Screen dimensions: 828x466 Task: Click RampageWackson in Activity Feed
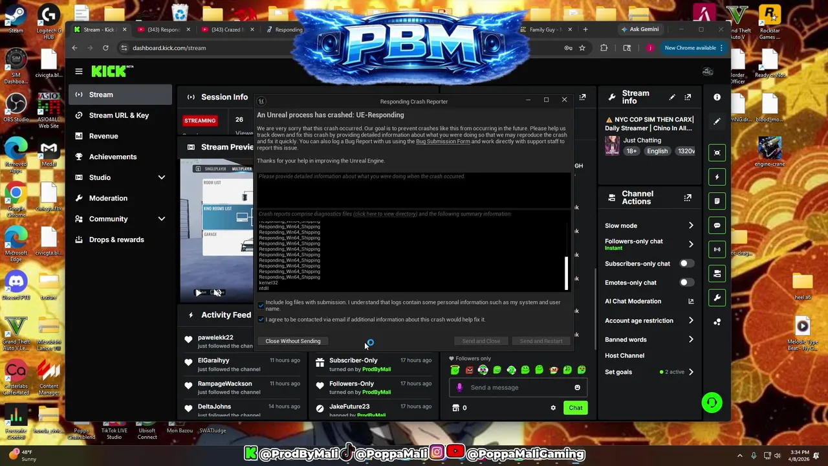[224, 384]
